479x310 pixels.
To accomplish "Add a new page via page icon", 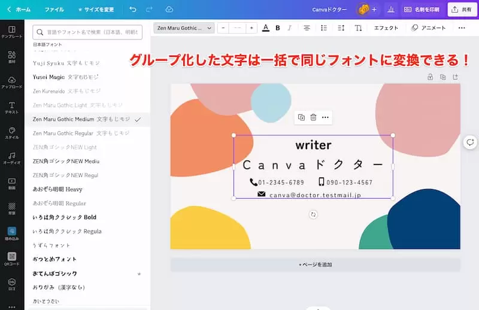I will [x=456, y=77].
